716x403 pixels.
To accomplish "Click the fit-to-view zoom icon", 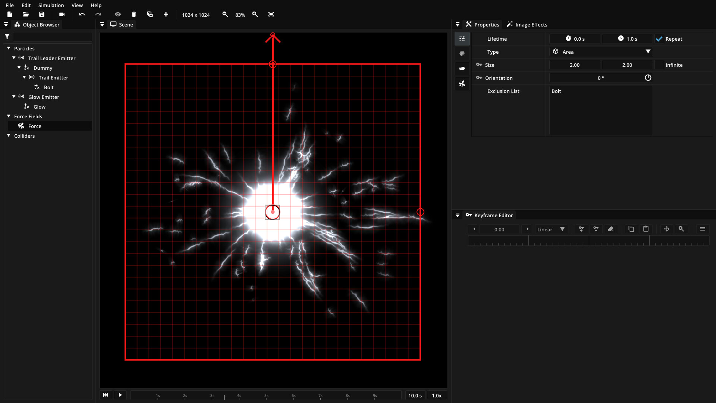I will pos(271,15).
